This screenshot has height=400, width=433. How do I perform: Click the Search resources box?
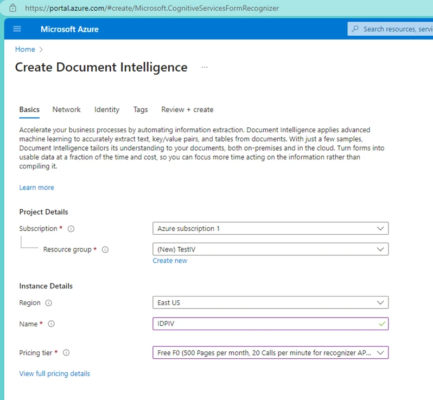390,29
